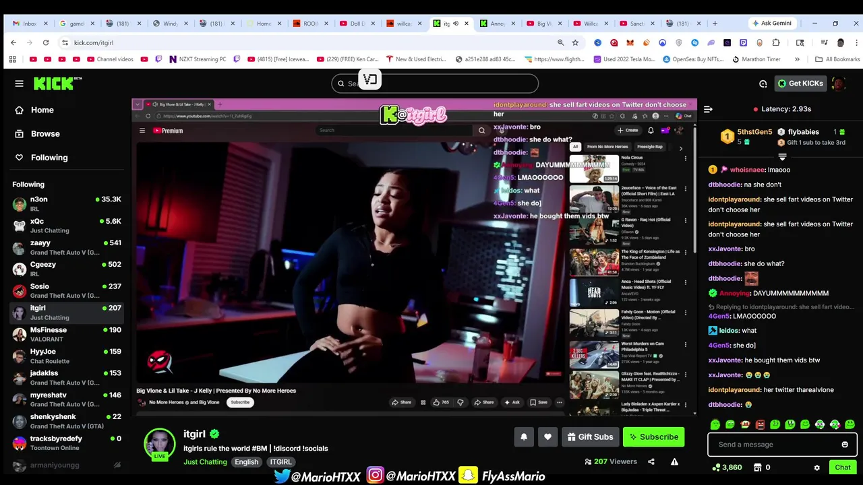Mute the itgirl tab audio icon
The height and width of the screenshot is (485, 863).
tap(456, 24)
